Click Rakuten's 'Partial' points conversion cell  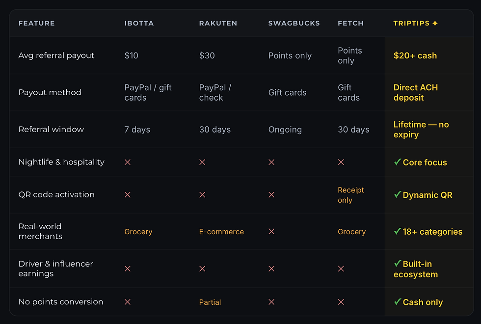[210, 302]
